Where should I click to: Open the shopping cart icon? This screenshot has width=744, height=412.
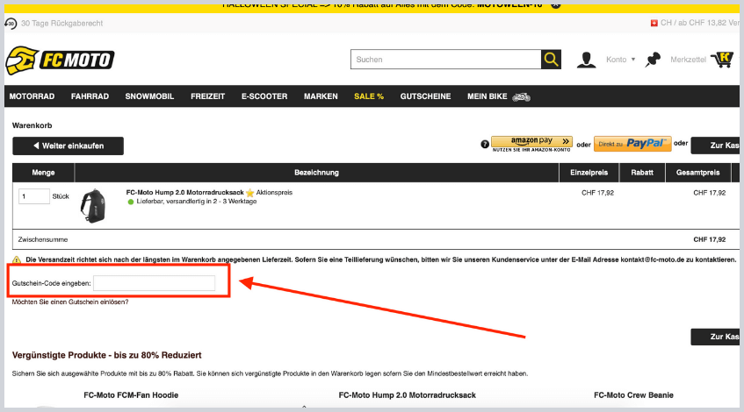tap(722, 60)
